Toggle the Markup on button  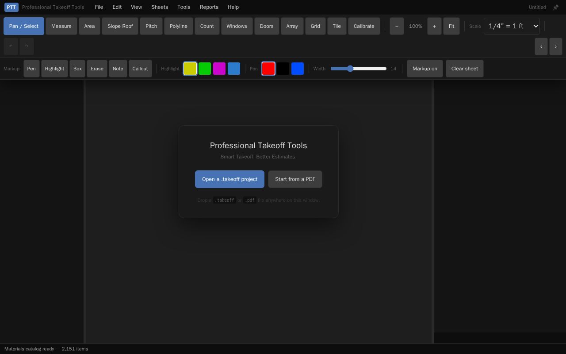(425, 69)
